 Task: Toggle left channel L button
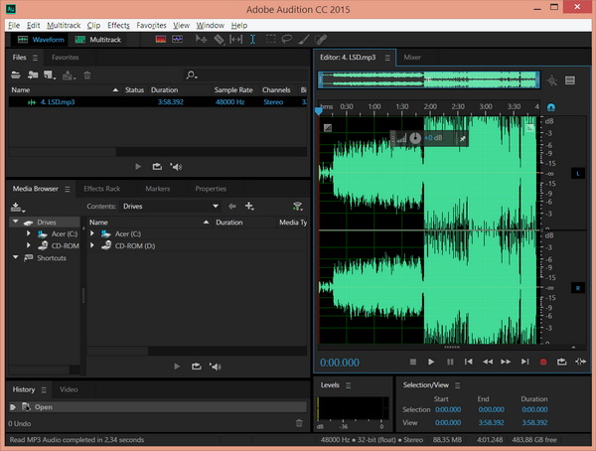[x=578, y=174]
